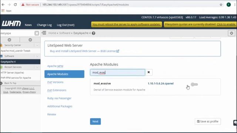Switch to the PHP Versions tab
The image size is (237, 133).
[55, 82]
